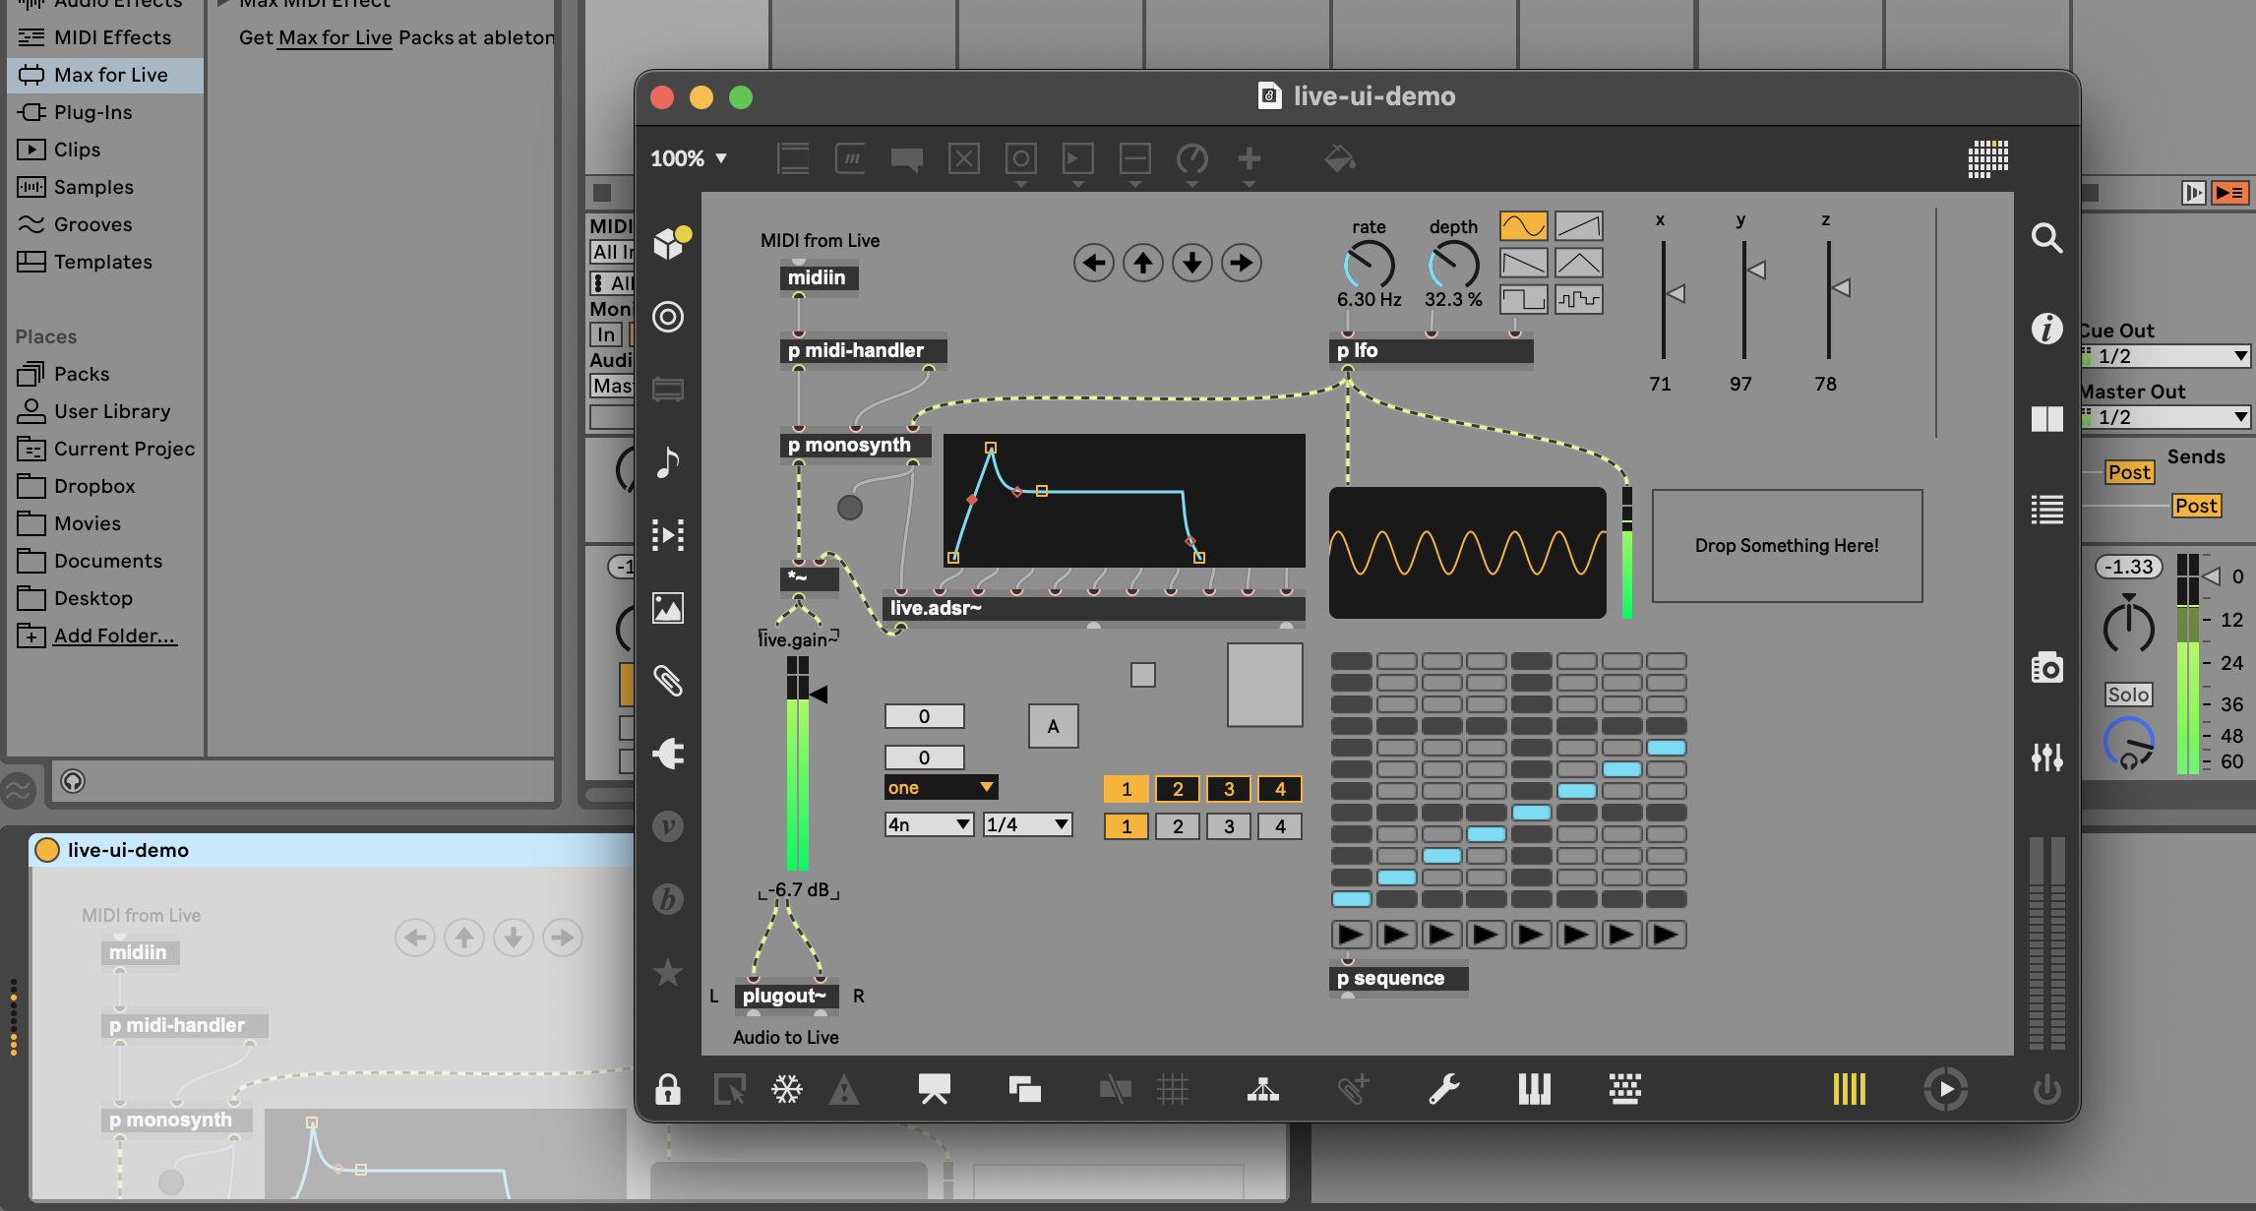Select the wrench debug tool
Viewport: 2256px width, 1211px height.
pyautogui.click(x=1444, y=1089)
